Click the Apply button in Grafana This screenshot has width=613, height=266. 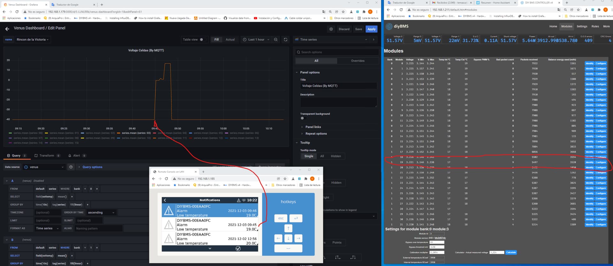click(371, 29)
